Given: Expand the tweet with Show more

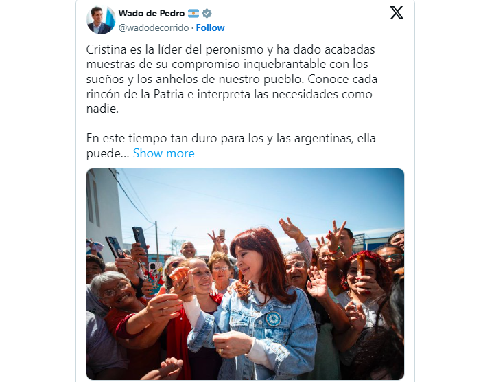Looking at the screenshot, I should [x=163, y=153].
